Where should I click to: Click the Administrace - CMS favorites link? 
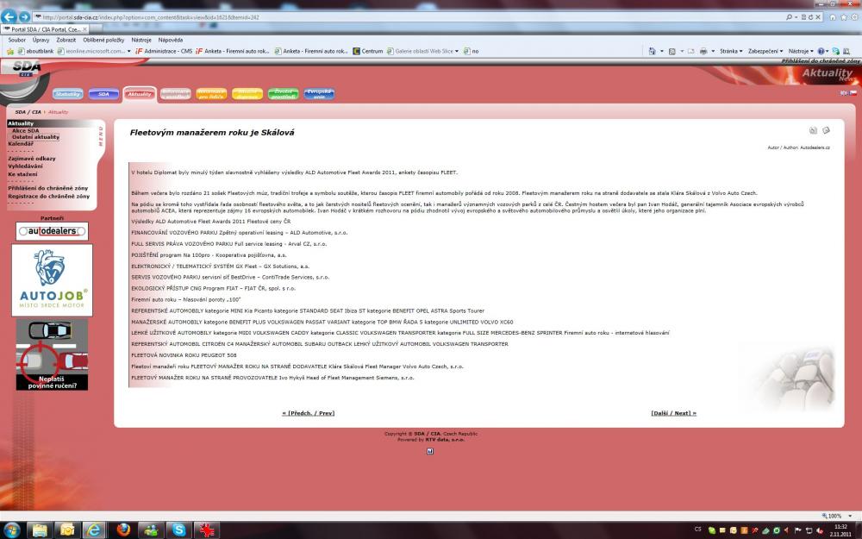164,51
